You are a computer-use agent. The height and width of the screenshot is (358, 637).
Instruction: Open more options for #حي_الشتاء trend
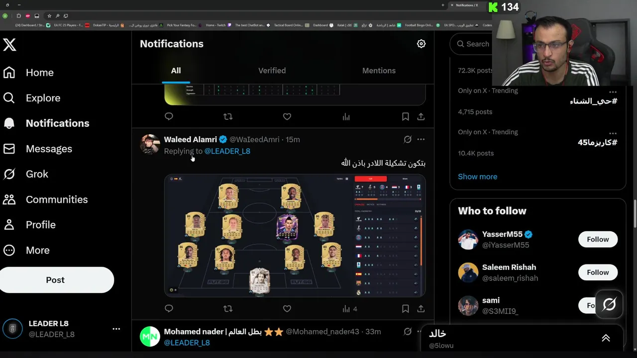click(613, 92)
